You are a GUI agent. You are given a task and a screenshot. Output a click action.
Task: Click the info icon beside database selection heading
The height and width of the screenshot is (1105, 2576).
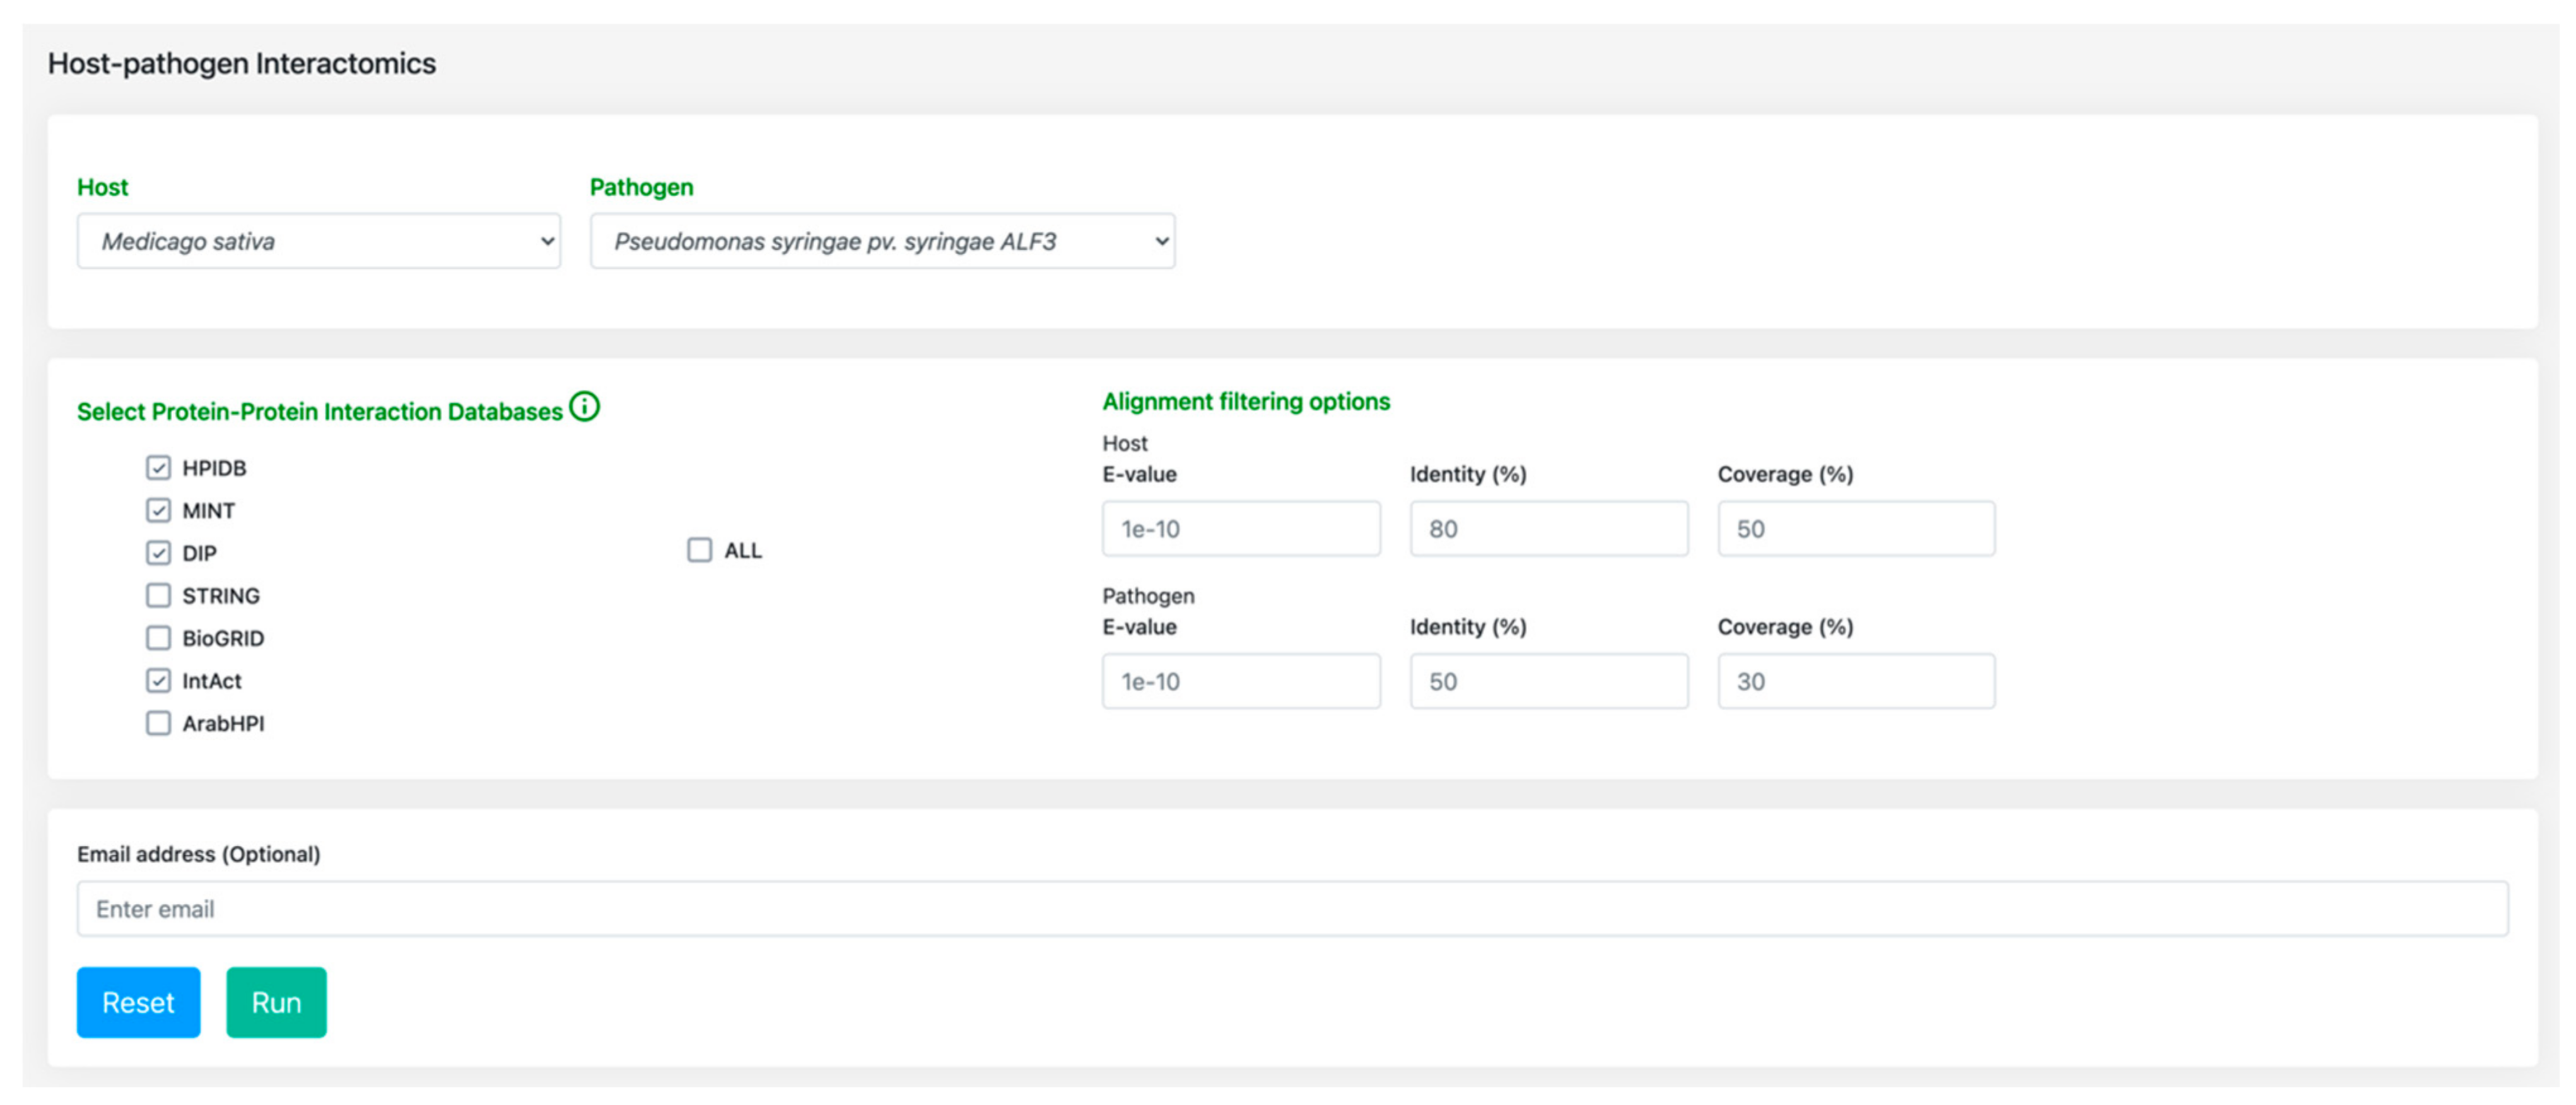coord(584,407)
